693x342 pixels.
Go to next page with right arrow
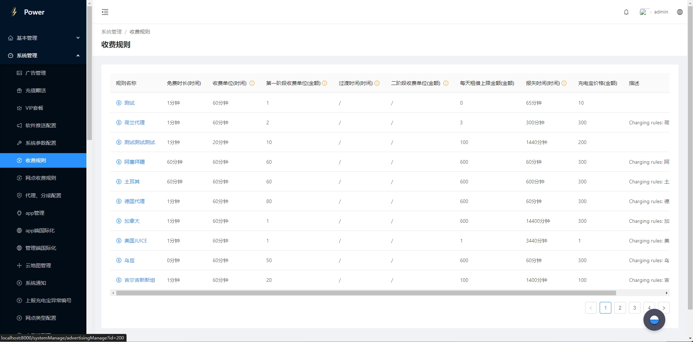(664, 308)
